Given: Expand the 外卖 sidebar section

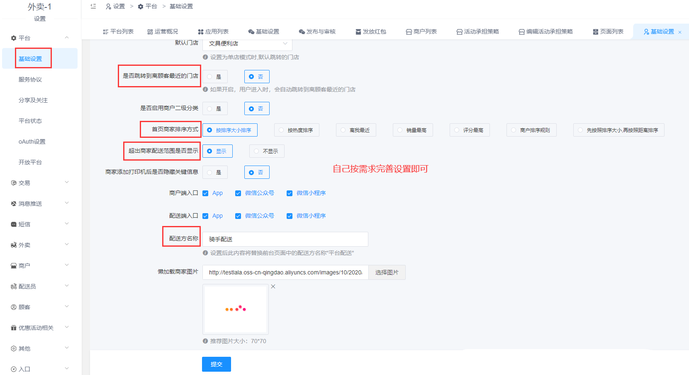Looking at the screenshot, I should point(67,245).
